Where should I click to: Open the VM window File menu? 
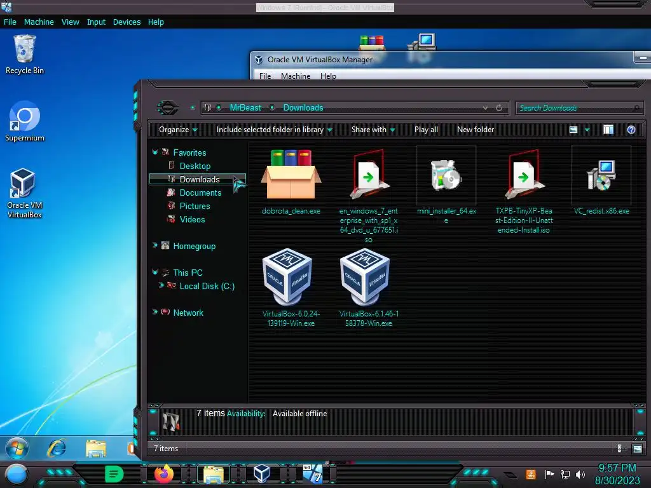(10, 22)
